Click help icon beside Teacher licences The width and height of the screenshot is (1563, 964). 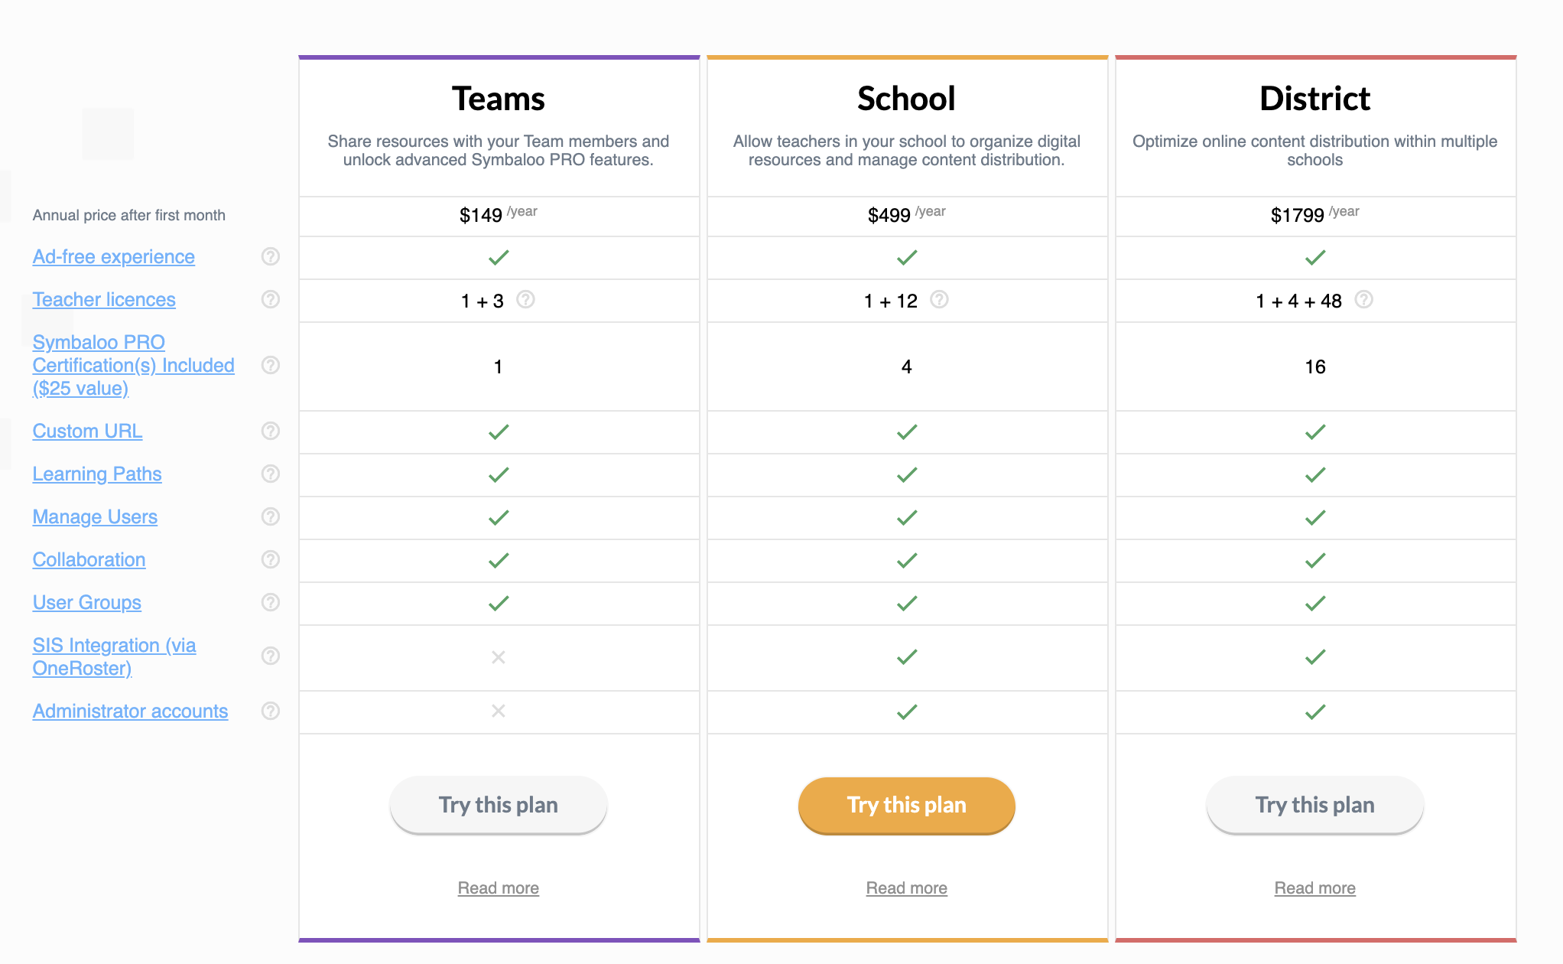(x=271, y=299)
